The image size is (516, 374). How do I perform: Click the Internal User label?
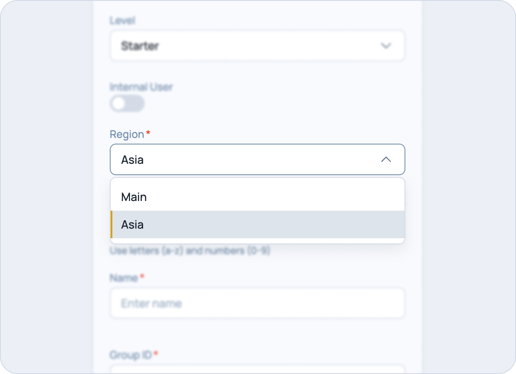[x=141, y=87]
